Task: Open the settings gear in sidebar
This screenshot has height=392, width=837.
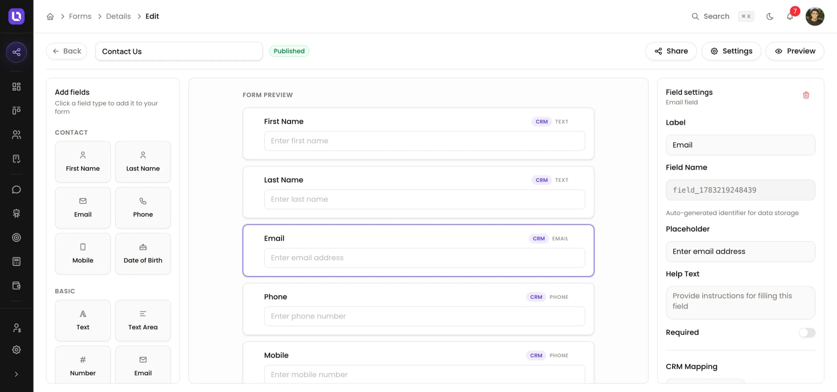Action: pyautogui.click(x=17, y=350)
